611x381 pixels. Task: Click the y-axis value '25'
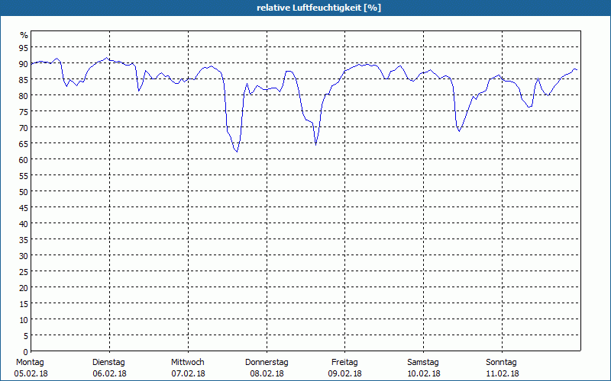24,272
